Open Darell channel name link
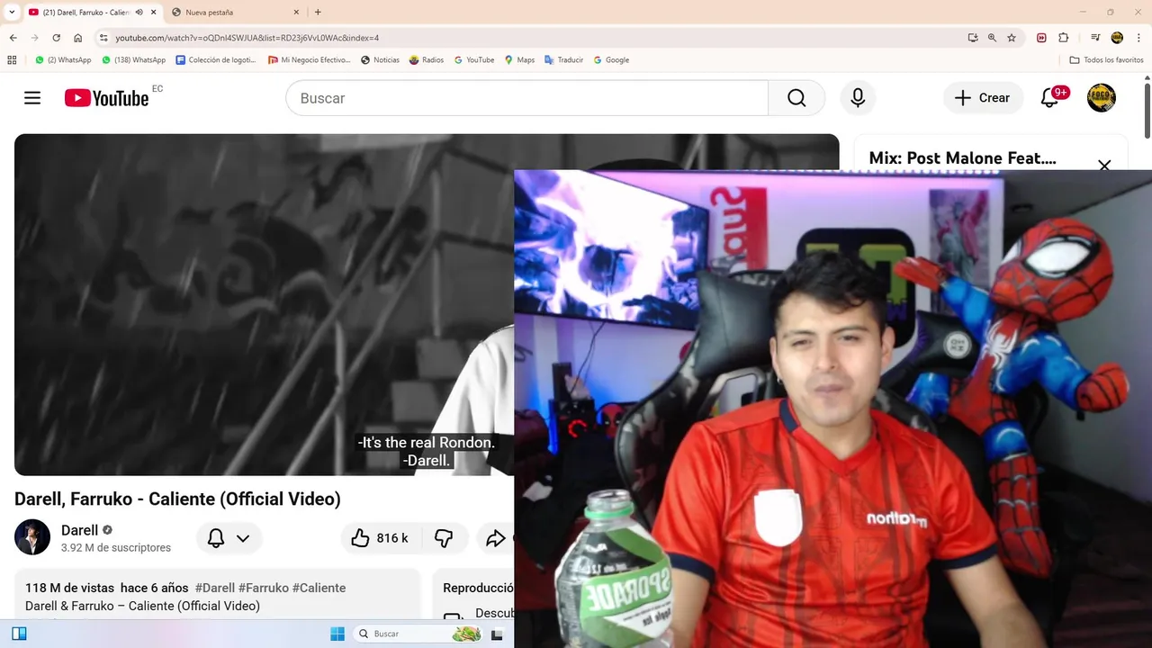The width and height of the screenshot is (1152, 648). pyautogui.click(x=79, y=530)
